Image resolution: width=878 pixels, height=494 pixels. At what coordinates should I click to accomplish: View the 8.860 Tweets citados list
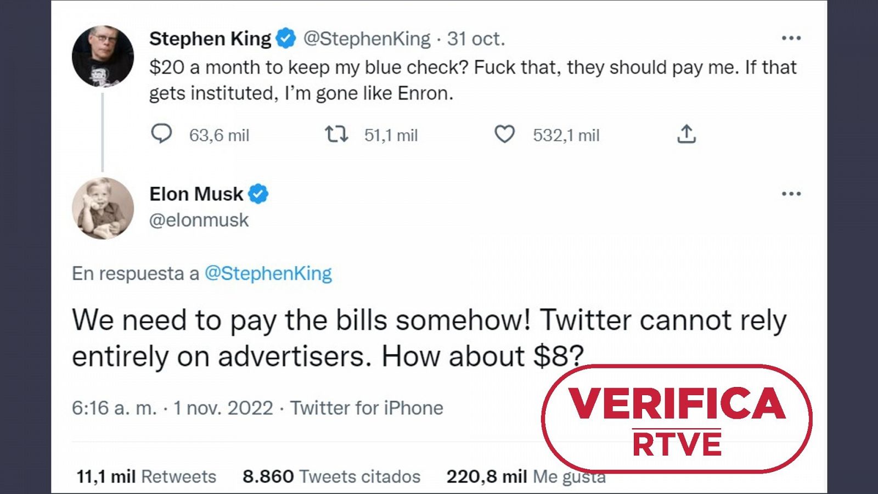[331, 476]
